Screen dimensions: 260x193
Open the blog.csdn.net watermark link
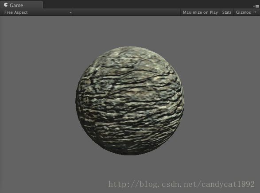coord(182,184)
